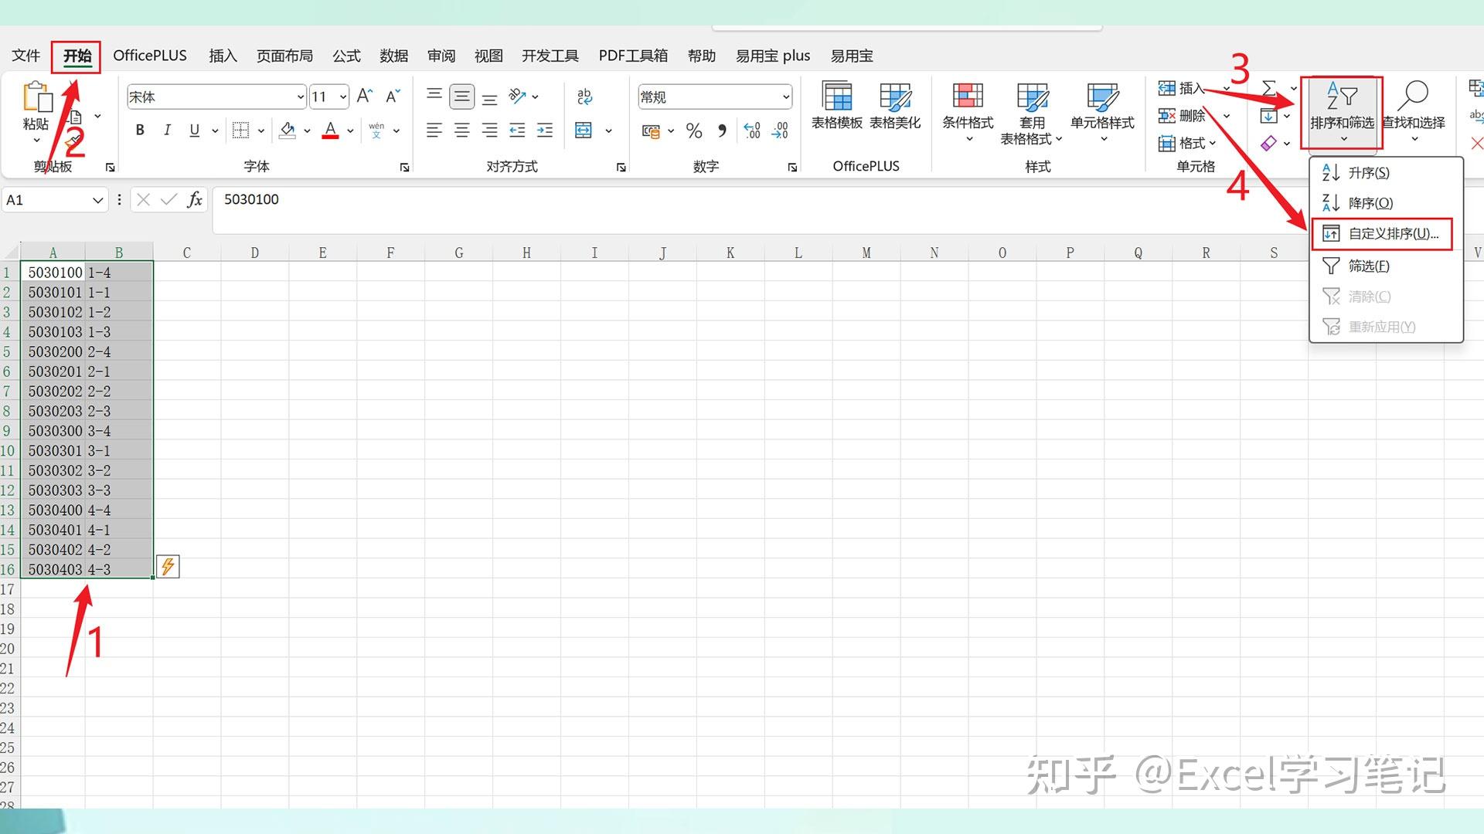Screen dimensions: 1484x834
Task: Open 表格美化 table beautify
Action: [x=895, y=106]
